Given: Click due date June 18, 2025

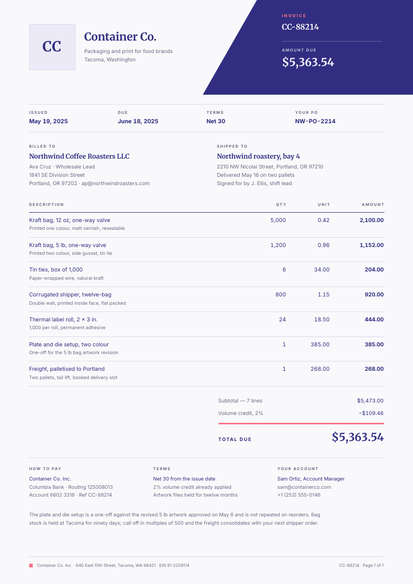Looking at the screenshot, I should click(x=138, y=121).
